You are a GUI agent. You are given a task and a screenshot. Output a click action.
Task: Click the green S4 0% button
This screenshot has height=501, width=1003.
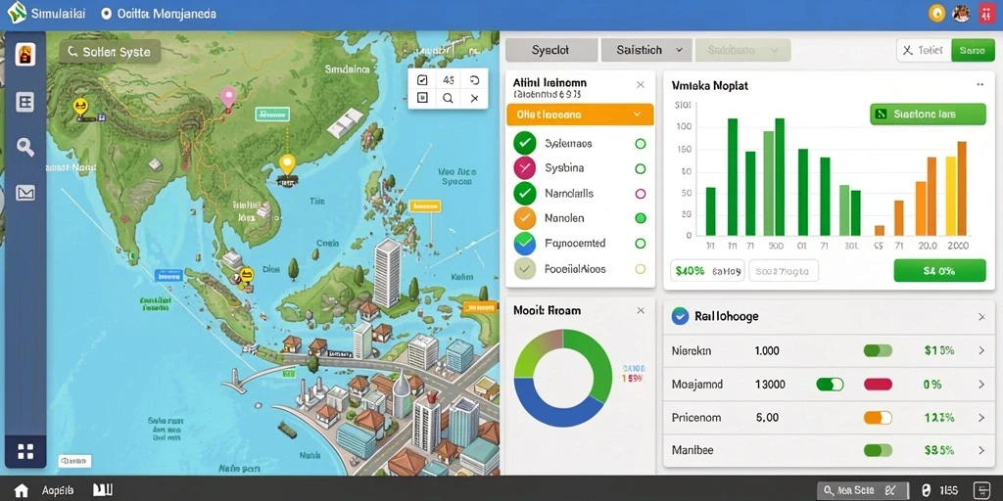tap(939, 271)
